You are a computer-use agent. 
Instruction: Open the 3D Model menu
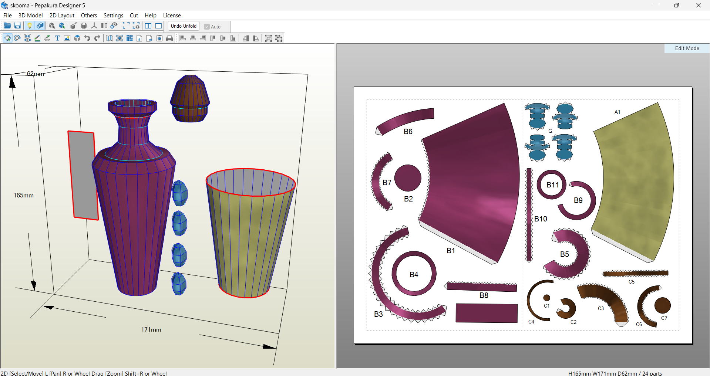coord(31,16)
